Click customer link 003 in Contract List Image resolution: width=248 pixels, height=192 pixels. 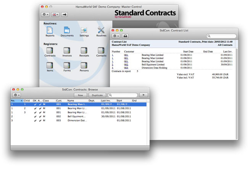(x=126, y=68)
